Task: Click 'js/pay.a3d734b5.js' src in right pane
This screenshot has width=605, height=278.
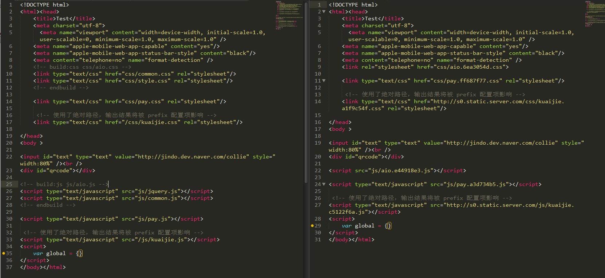Action: click(476, 184)
